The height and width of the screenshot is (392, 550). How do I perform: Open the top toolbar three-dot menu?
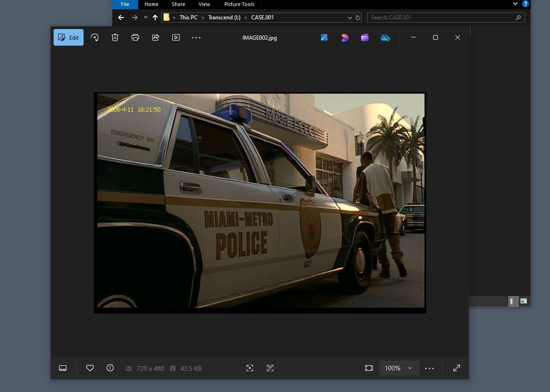click(196, 38)
